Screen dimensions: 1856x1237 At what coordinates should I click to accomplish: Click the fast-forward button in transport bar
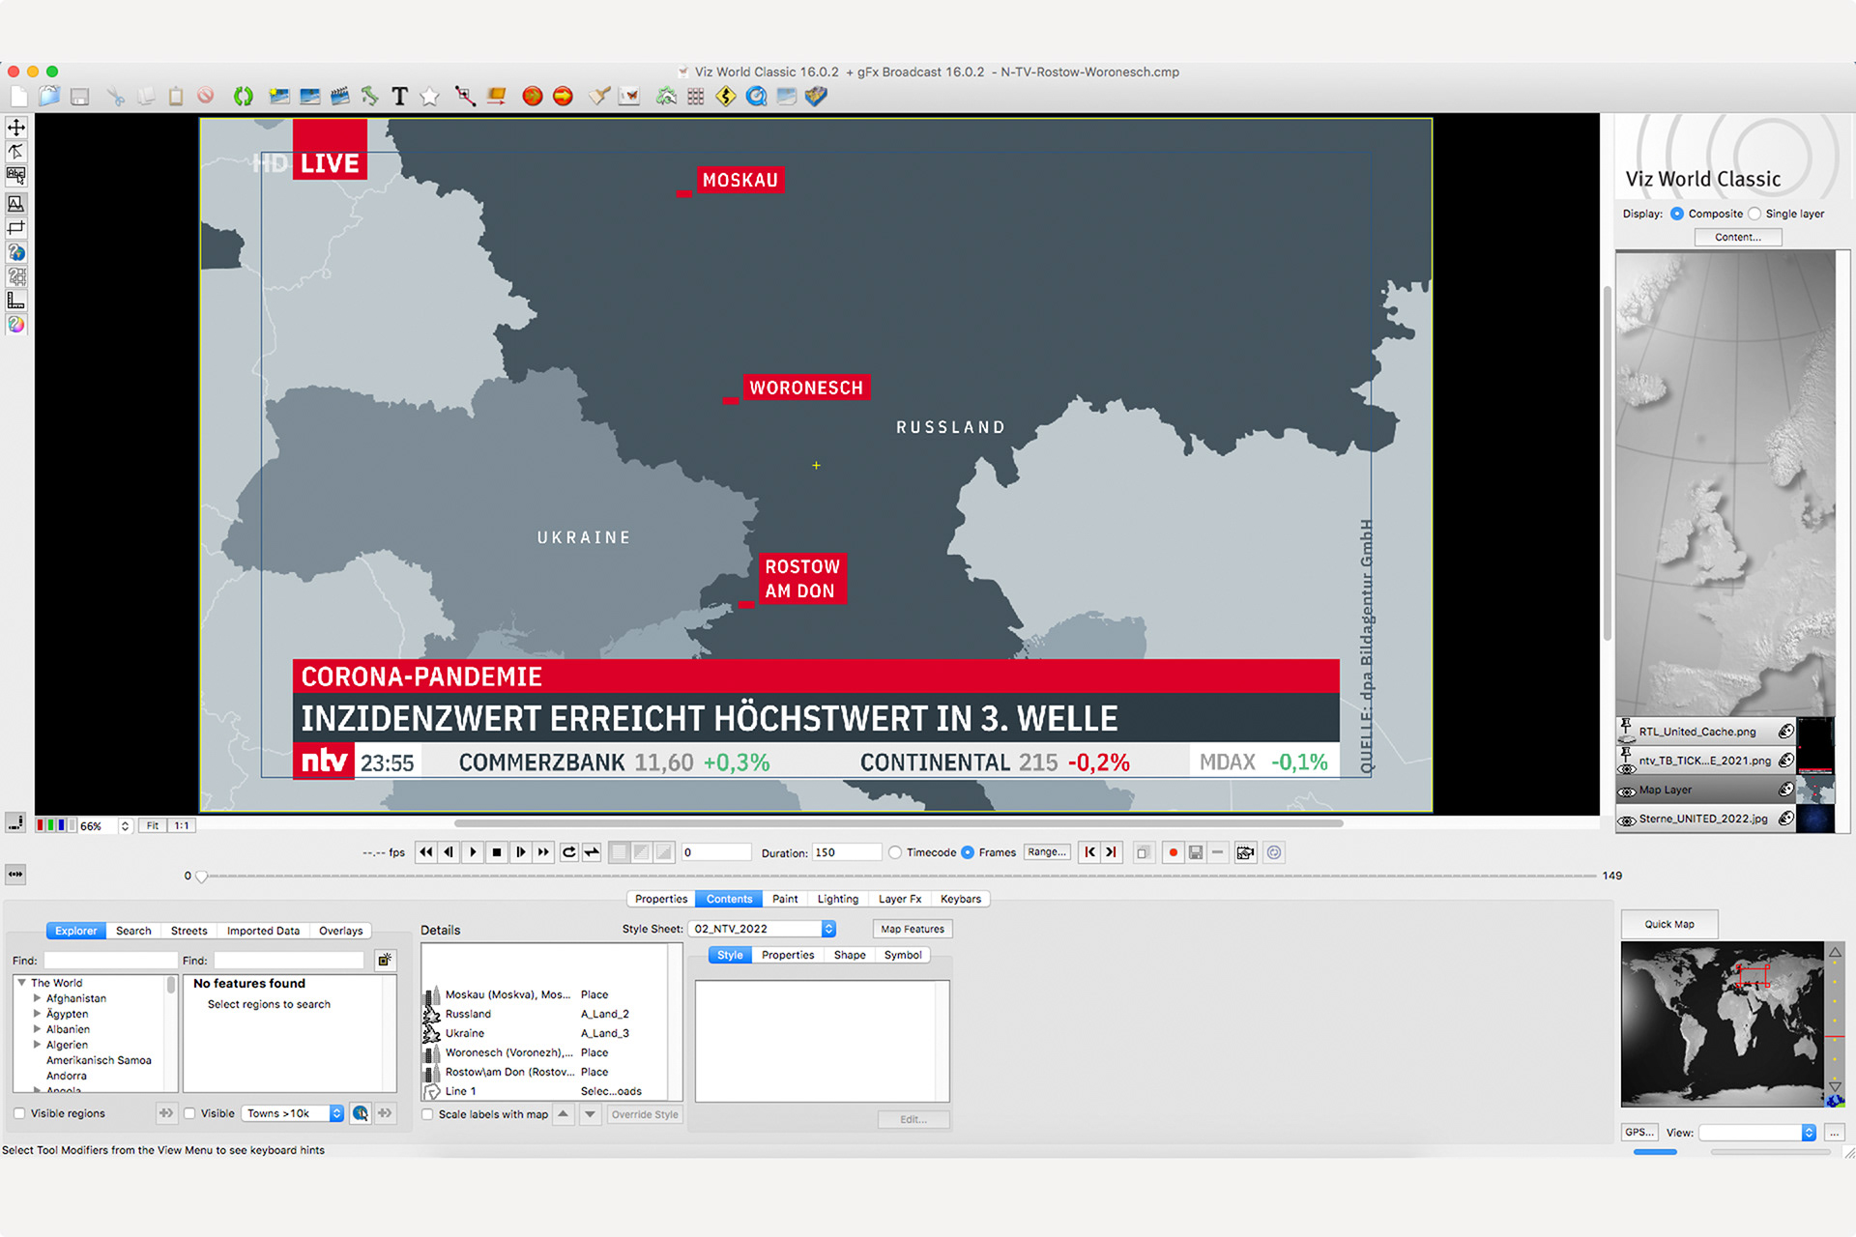click(543, 852)
